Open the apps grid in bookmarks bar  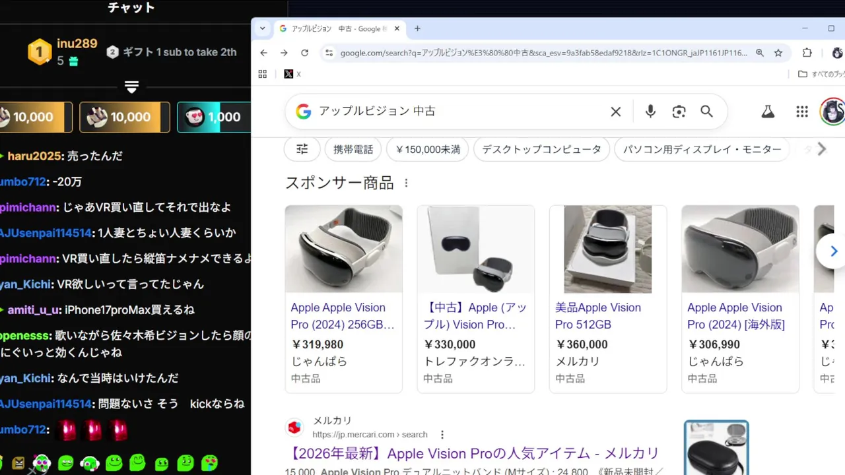262,74
